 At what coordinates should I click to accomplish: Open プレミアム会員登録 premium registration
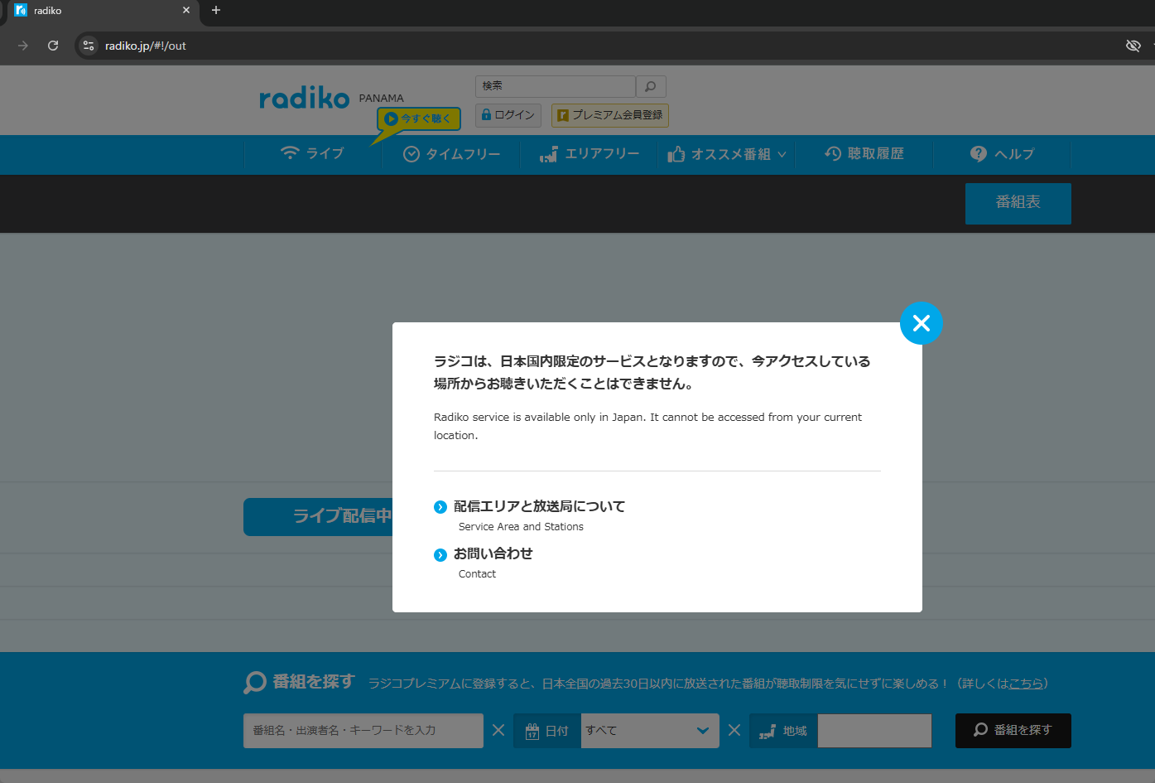pos(610,115)
